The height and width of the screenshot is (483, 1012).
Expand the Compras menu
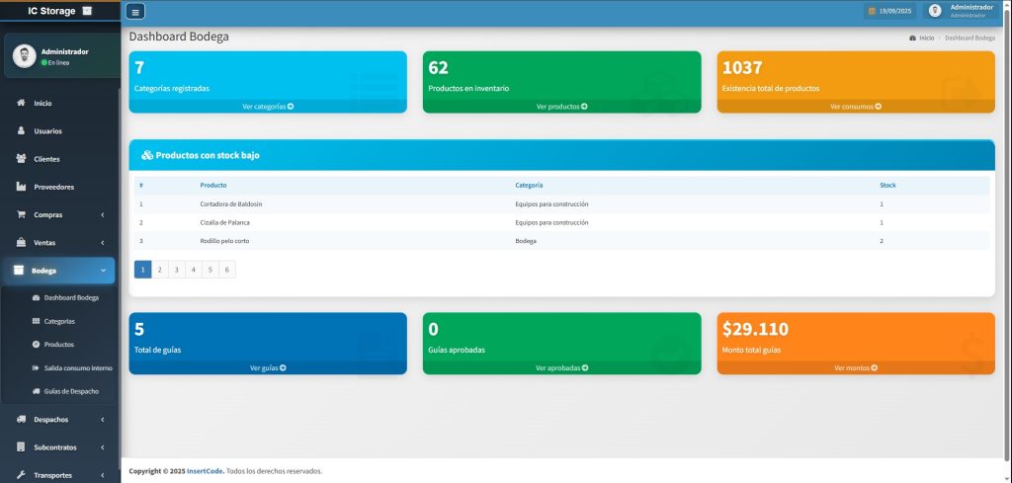[59, 214]
